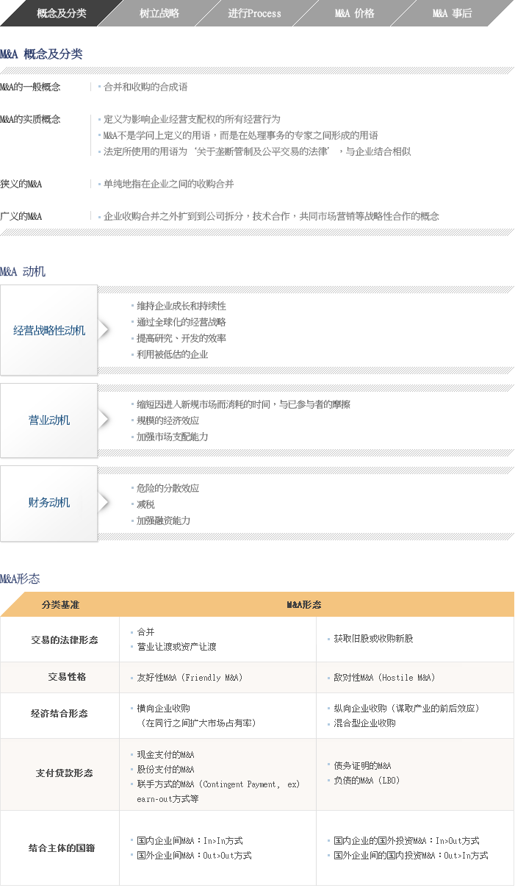Click the 分类基准 table header
The image size is (515, 888).
[x=60, y=605]
